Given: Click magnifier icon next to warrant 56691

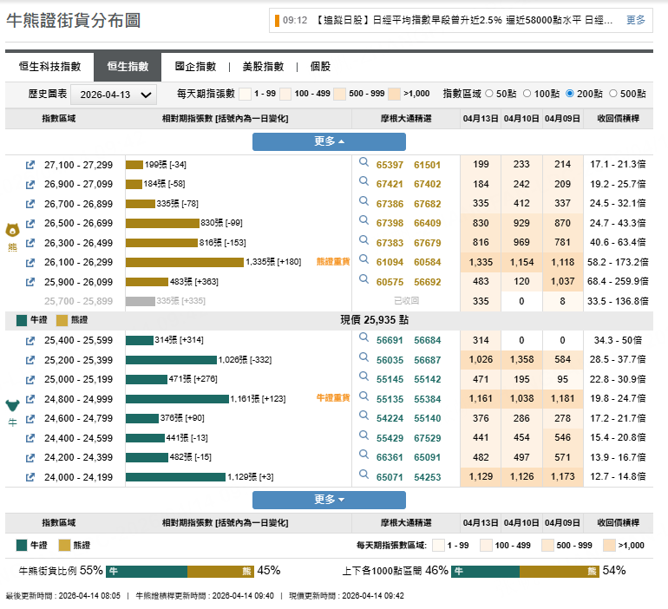Looking at the screenshot, I should (365, 340).
